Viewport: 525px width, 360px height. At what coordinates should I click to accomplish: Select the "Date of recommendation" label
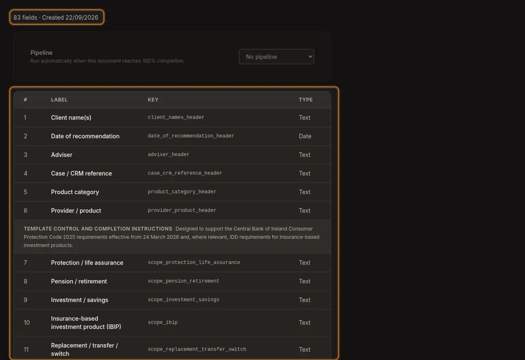pyautogui.click(x=85, y=136)
